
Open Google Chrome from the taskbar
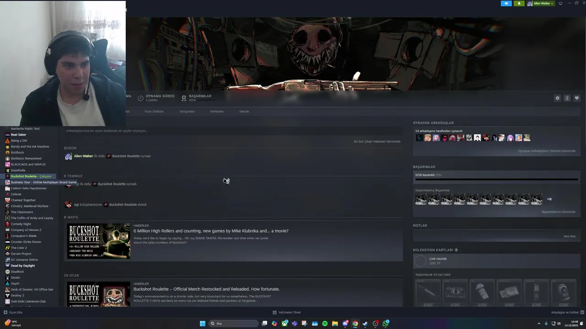(x=355, y=324)
